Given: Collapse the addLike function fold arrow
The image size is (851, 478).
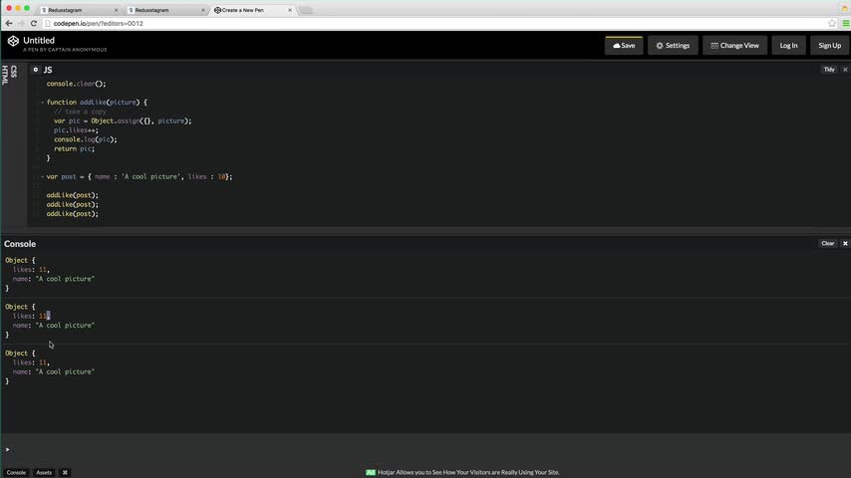Looking at the screenshot, I should [42, 103].
